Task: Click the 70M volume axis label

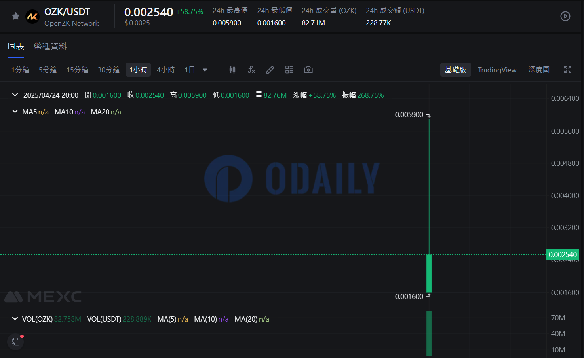Action: click(x=558, y=318)
